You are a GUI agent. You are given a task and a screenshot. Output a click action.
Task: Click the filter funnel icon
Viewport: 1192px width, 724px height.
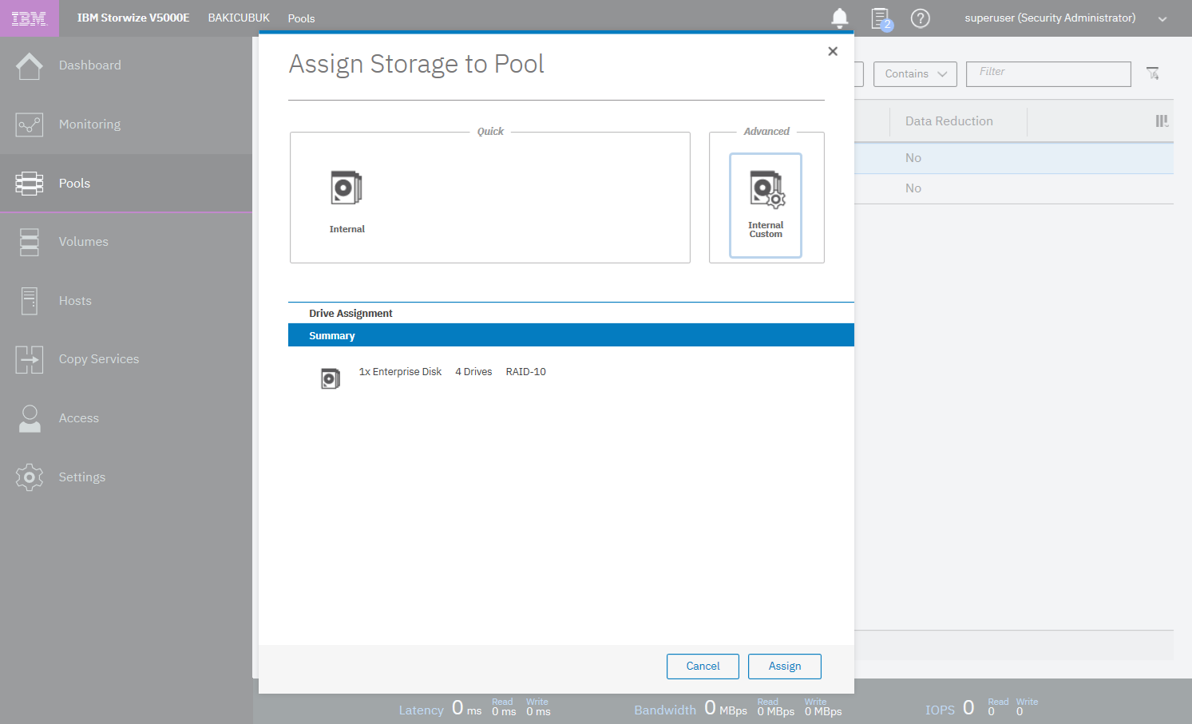click(x=1153, y=73)
